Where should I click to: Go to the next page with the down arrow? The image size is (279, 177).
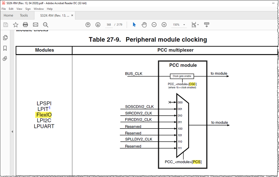pos(98,25)
